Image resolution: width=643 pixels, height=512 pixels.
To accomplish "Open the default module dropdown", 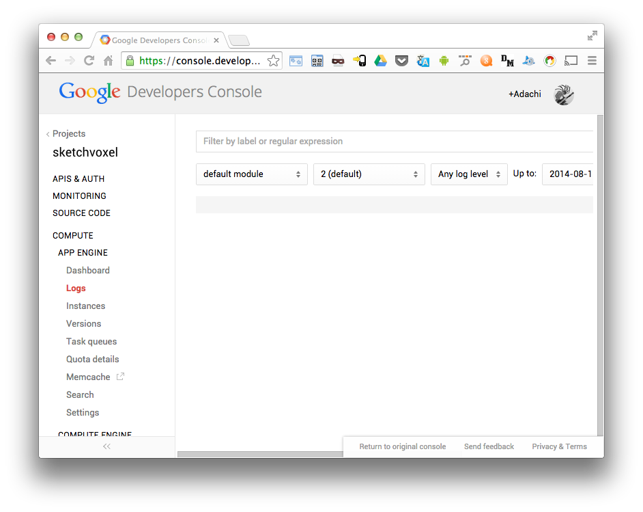I will 252,174.
